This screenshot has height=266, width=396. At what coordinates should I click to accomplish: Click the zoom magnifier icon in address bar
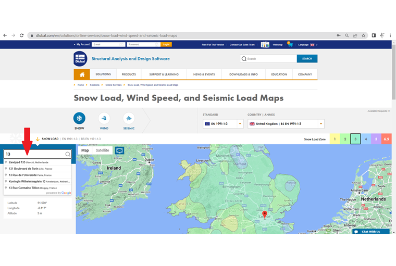tap(347, 35)
